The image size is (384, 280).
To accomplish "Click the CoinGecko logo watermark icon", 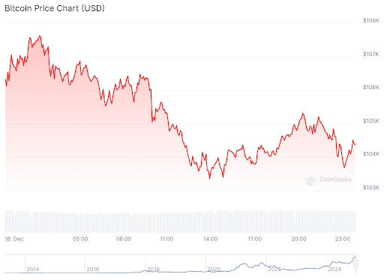I will click(310, 180).
